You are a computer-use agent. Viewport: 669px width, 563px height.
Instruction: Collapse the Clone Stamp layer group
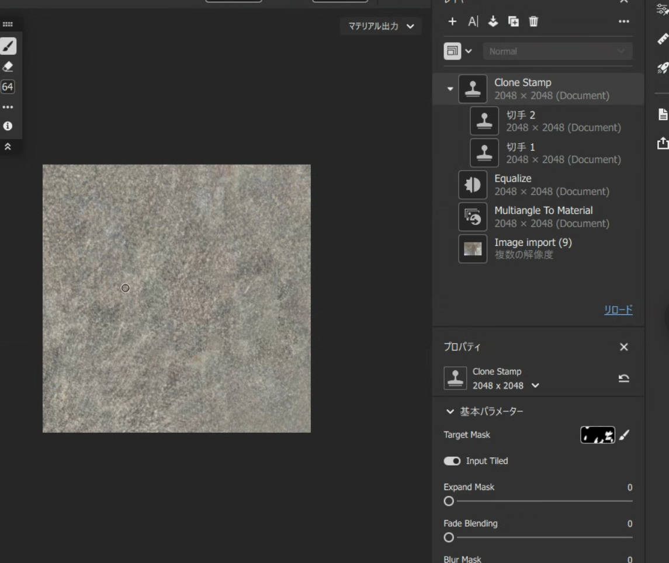(450, 89)
